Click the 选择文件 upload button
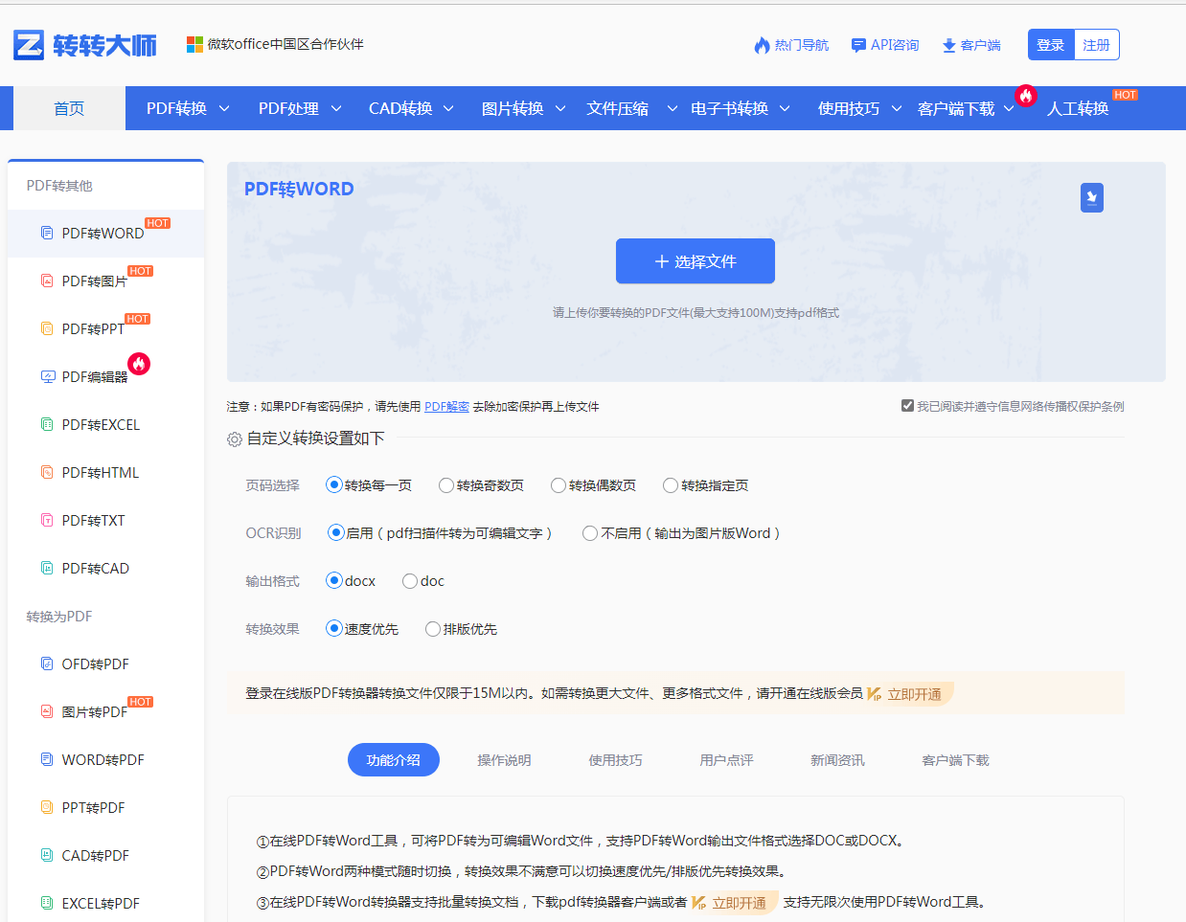Screen dimensions: 1186x922 (695, 260)
